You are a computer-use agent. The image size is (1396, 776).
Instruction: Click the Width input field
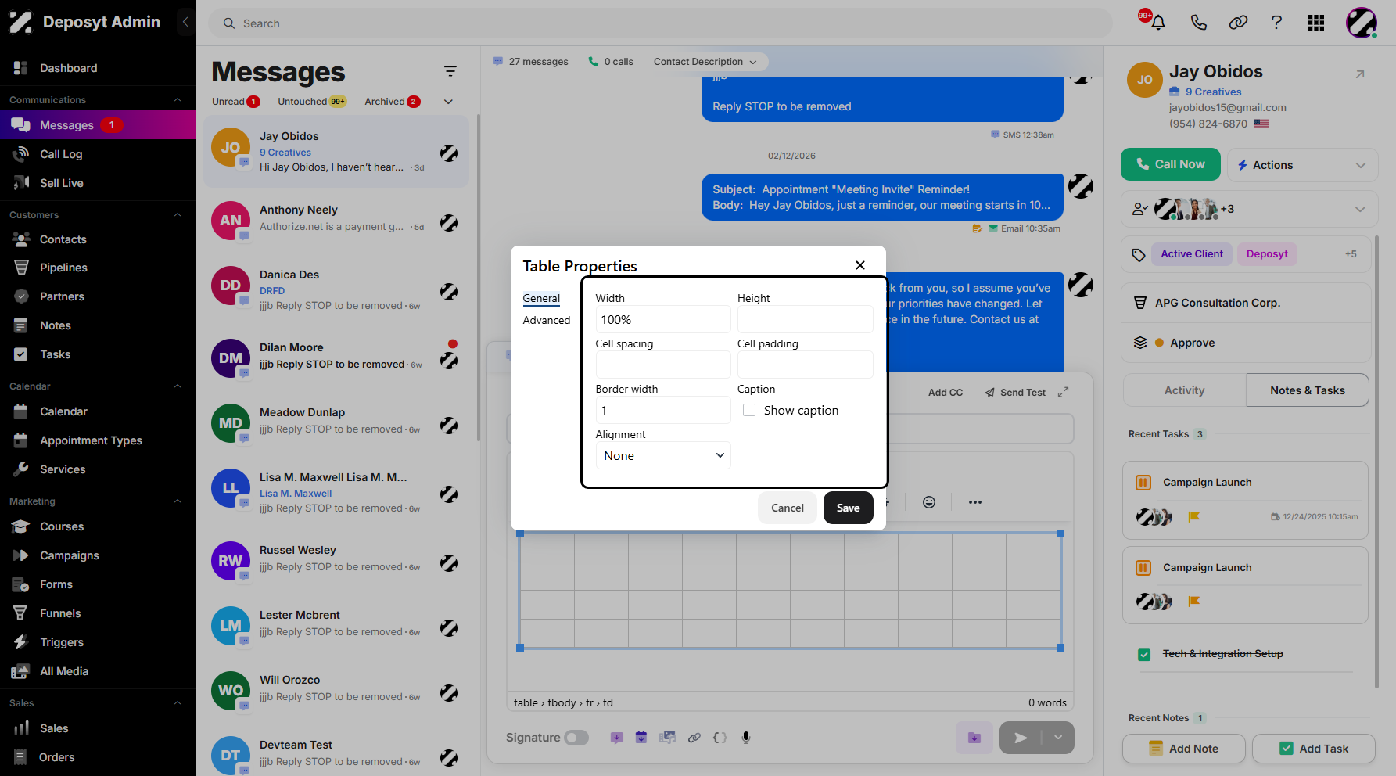[663, 319]
